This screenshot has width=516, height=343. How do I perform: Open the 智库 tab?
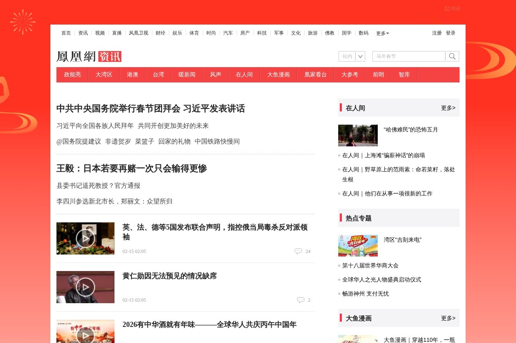[x=404, y=75]
